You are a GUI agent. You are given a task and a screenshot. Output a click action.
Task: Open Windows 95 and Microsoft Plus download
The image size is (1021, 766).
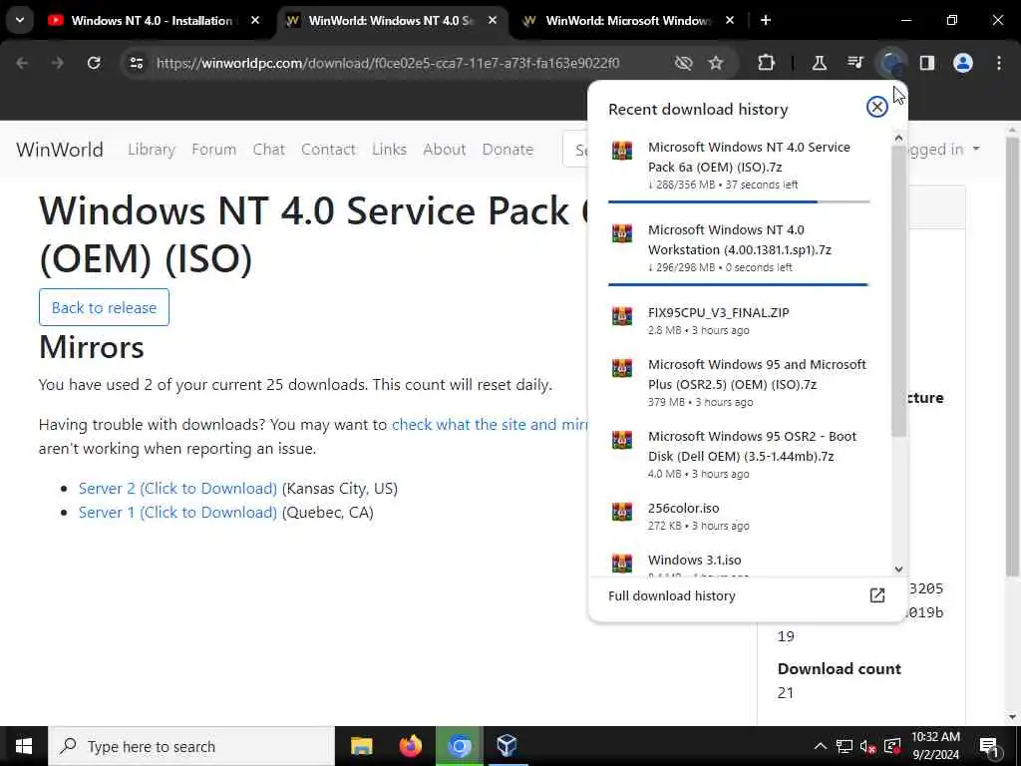(739, 382)
